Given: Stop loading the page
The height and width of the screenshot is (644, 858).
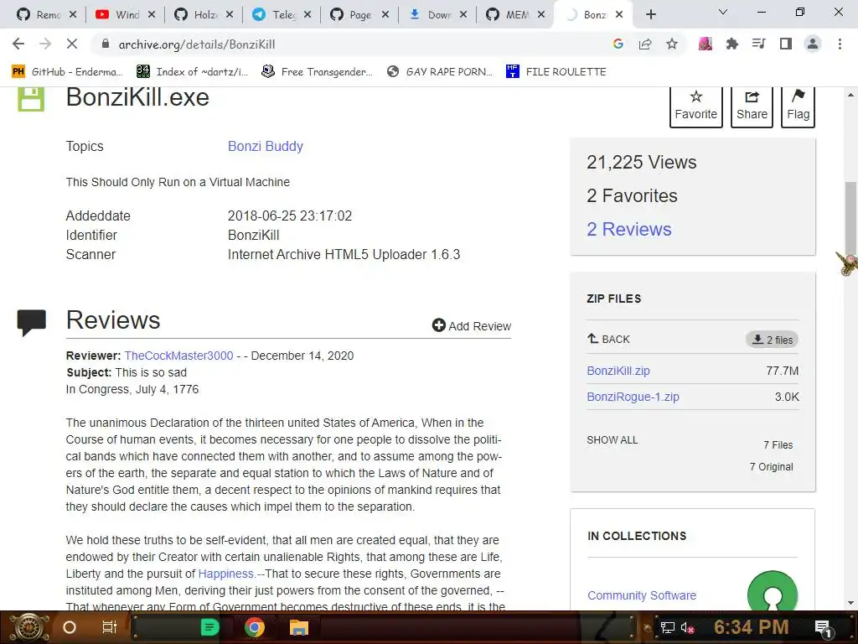Looking at the screenshot, I should (x=72, y=44).
